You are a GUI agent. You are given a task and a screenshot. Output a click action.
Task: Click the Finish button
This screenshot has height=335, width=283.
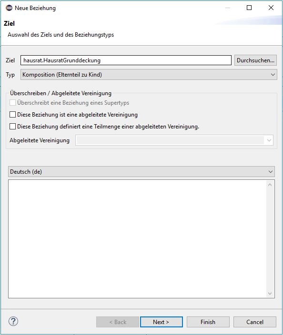point(208,322)
